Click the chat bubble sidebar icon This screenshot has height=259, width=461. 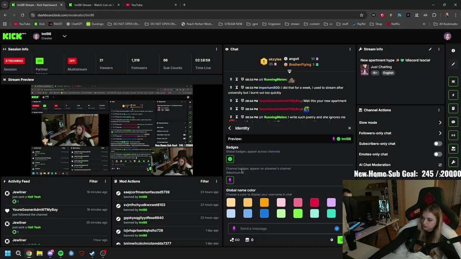pos(453,122)
